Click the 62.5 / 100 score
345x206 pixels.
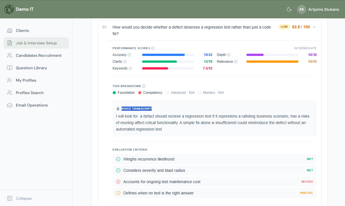[x=301, y=27]
